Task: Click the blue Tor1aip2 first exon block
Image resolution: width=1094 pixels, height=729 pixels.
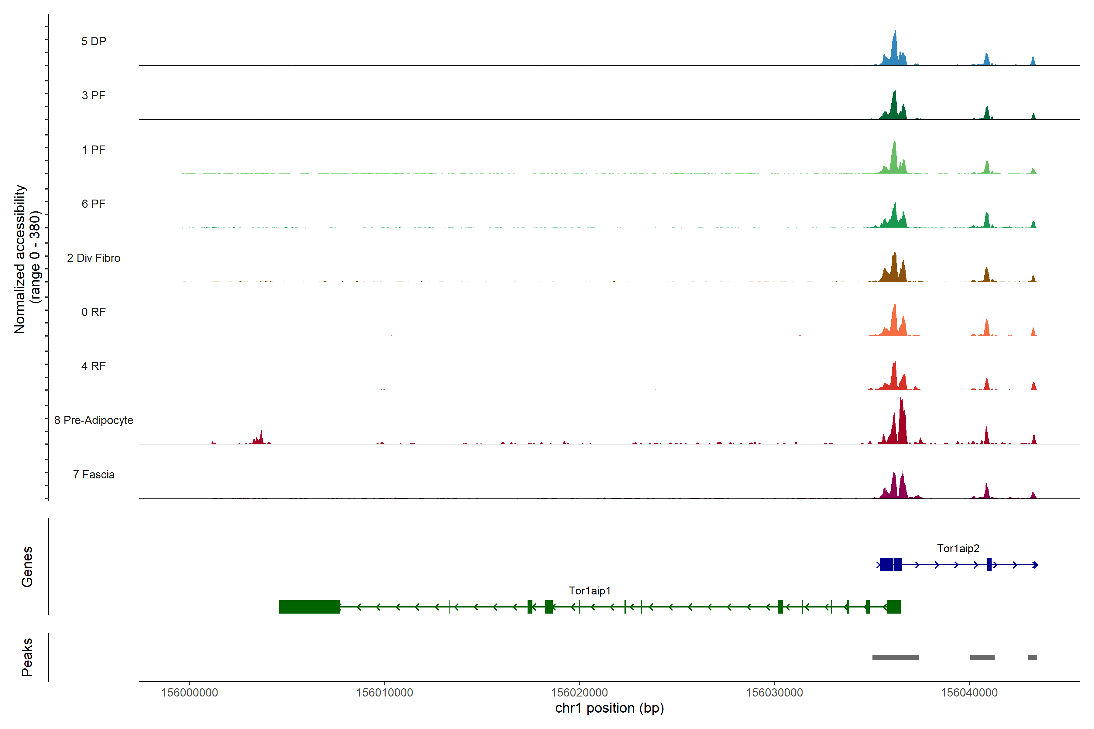Action: pos(886,564)
